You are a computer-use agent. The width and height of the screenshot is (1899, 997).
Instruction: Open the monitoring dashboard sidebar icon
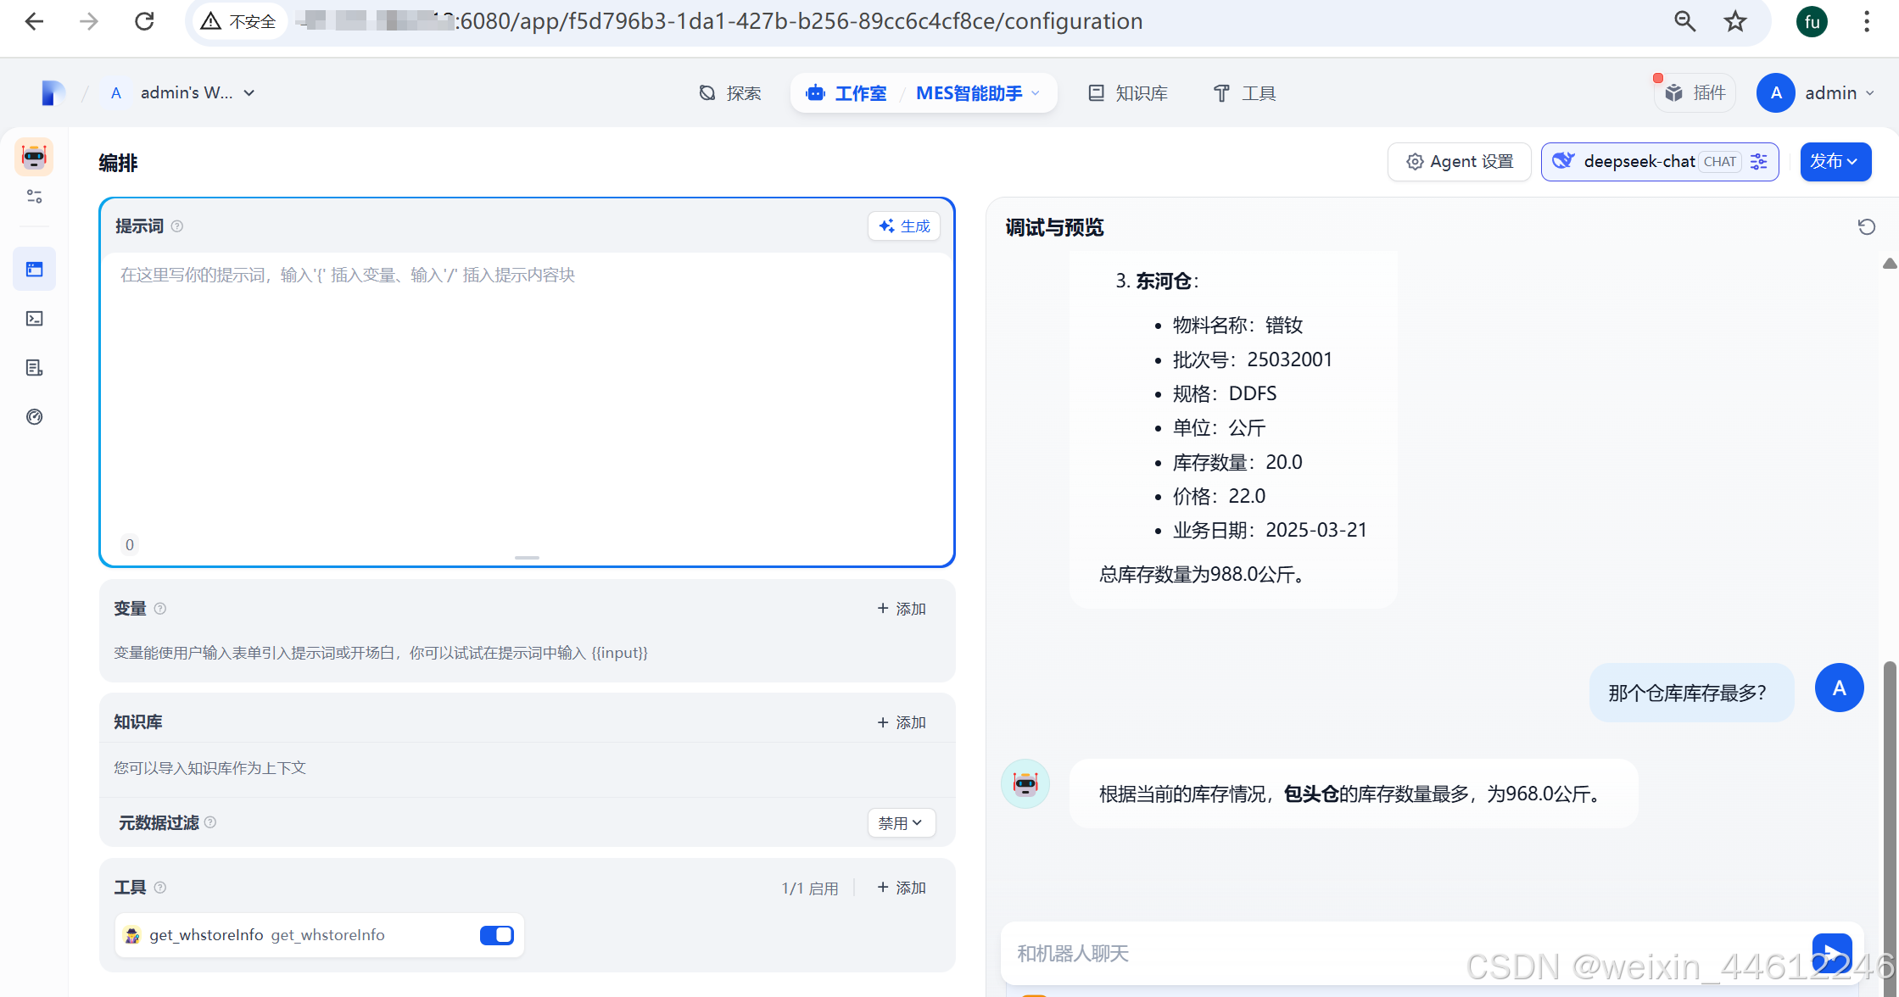tap(35, 417)
